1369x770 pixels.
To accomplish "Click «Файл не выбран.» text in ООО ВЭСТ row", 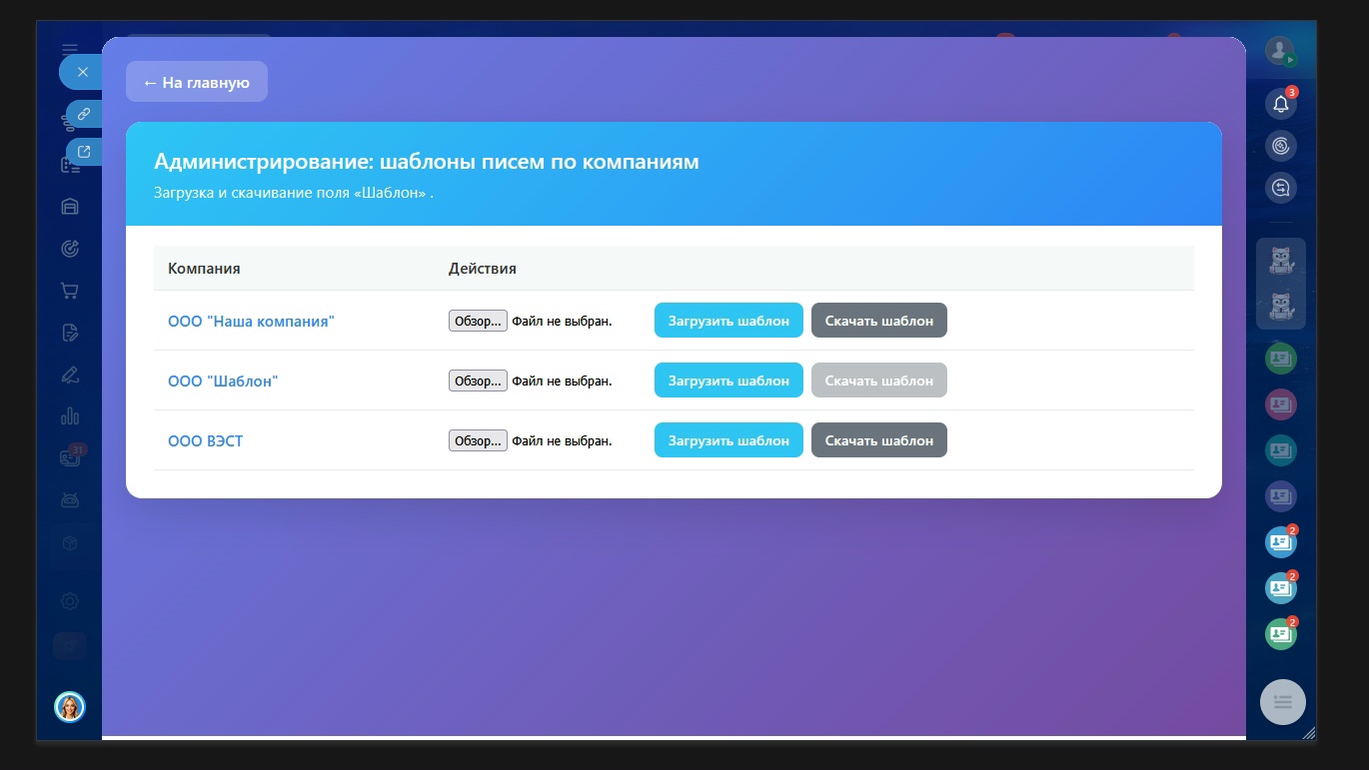I will (x=562, y=440).
